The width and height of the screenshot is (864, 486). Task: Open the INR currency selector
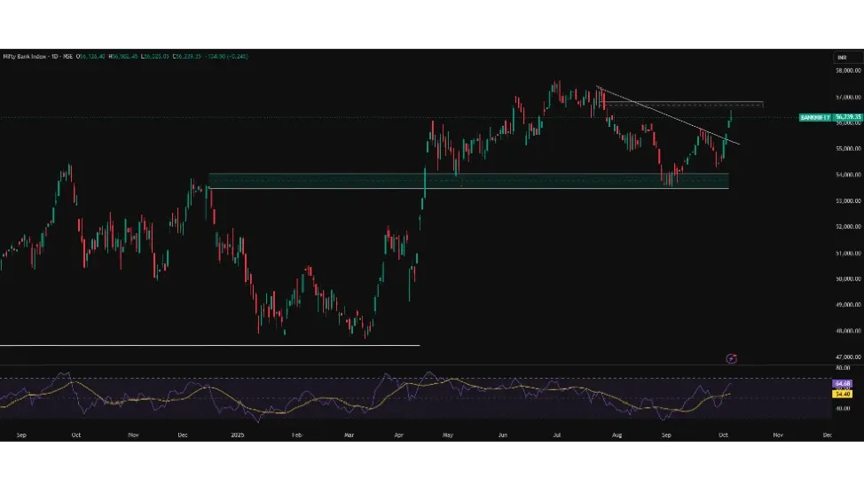[x=842, y=58]
